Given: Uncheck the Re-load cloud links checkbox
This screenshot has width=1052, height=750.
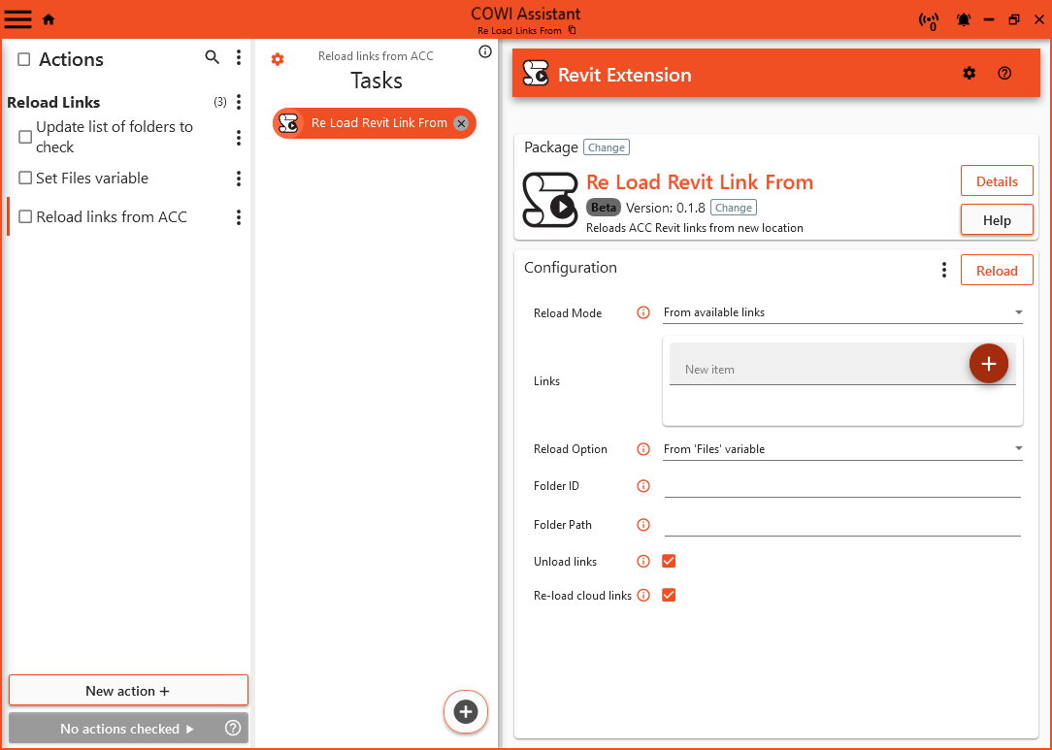Looking at the screenshot, I should [x=669, y=596].
